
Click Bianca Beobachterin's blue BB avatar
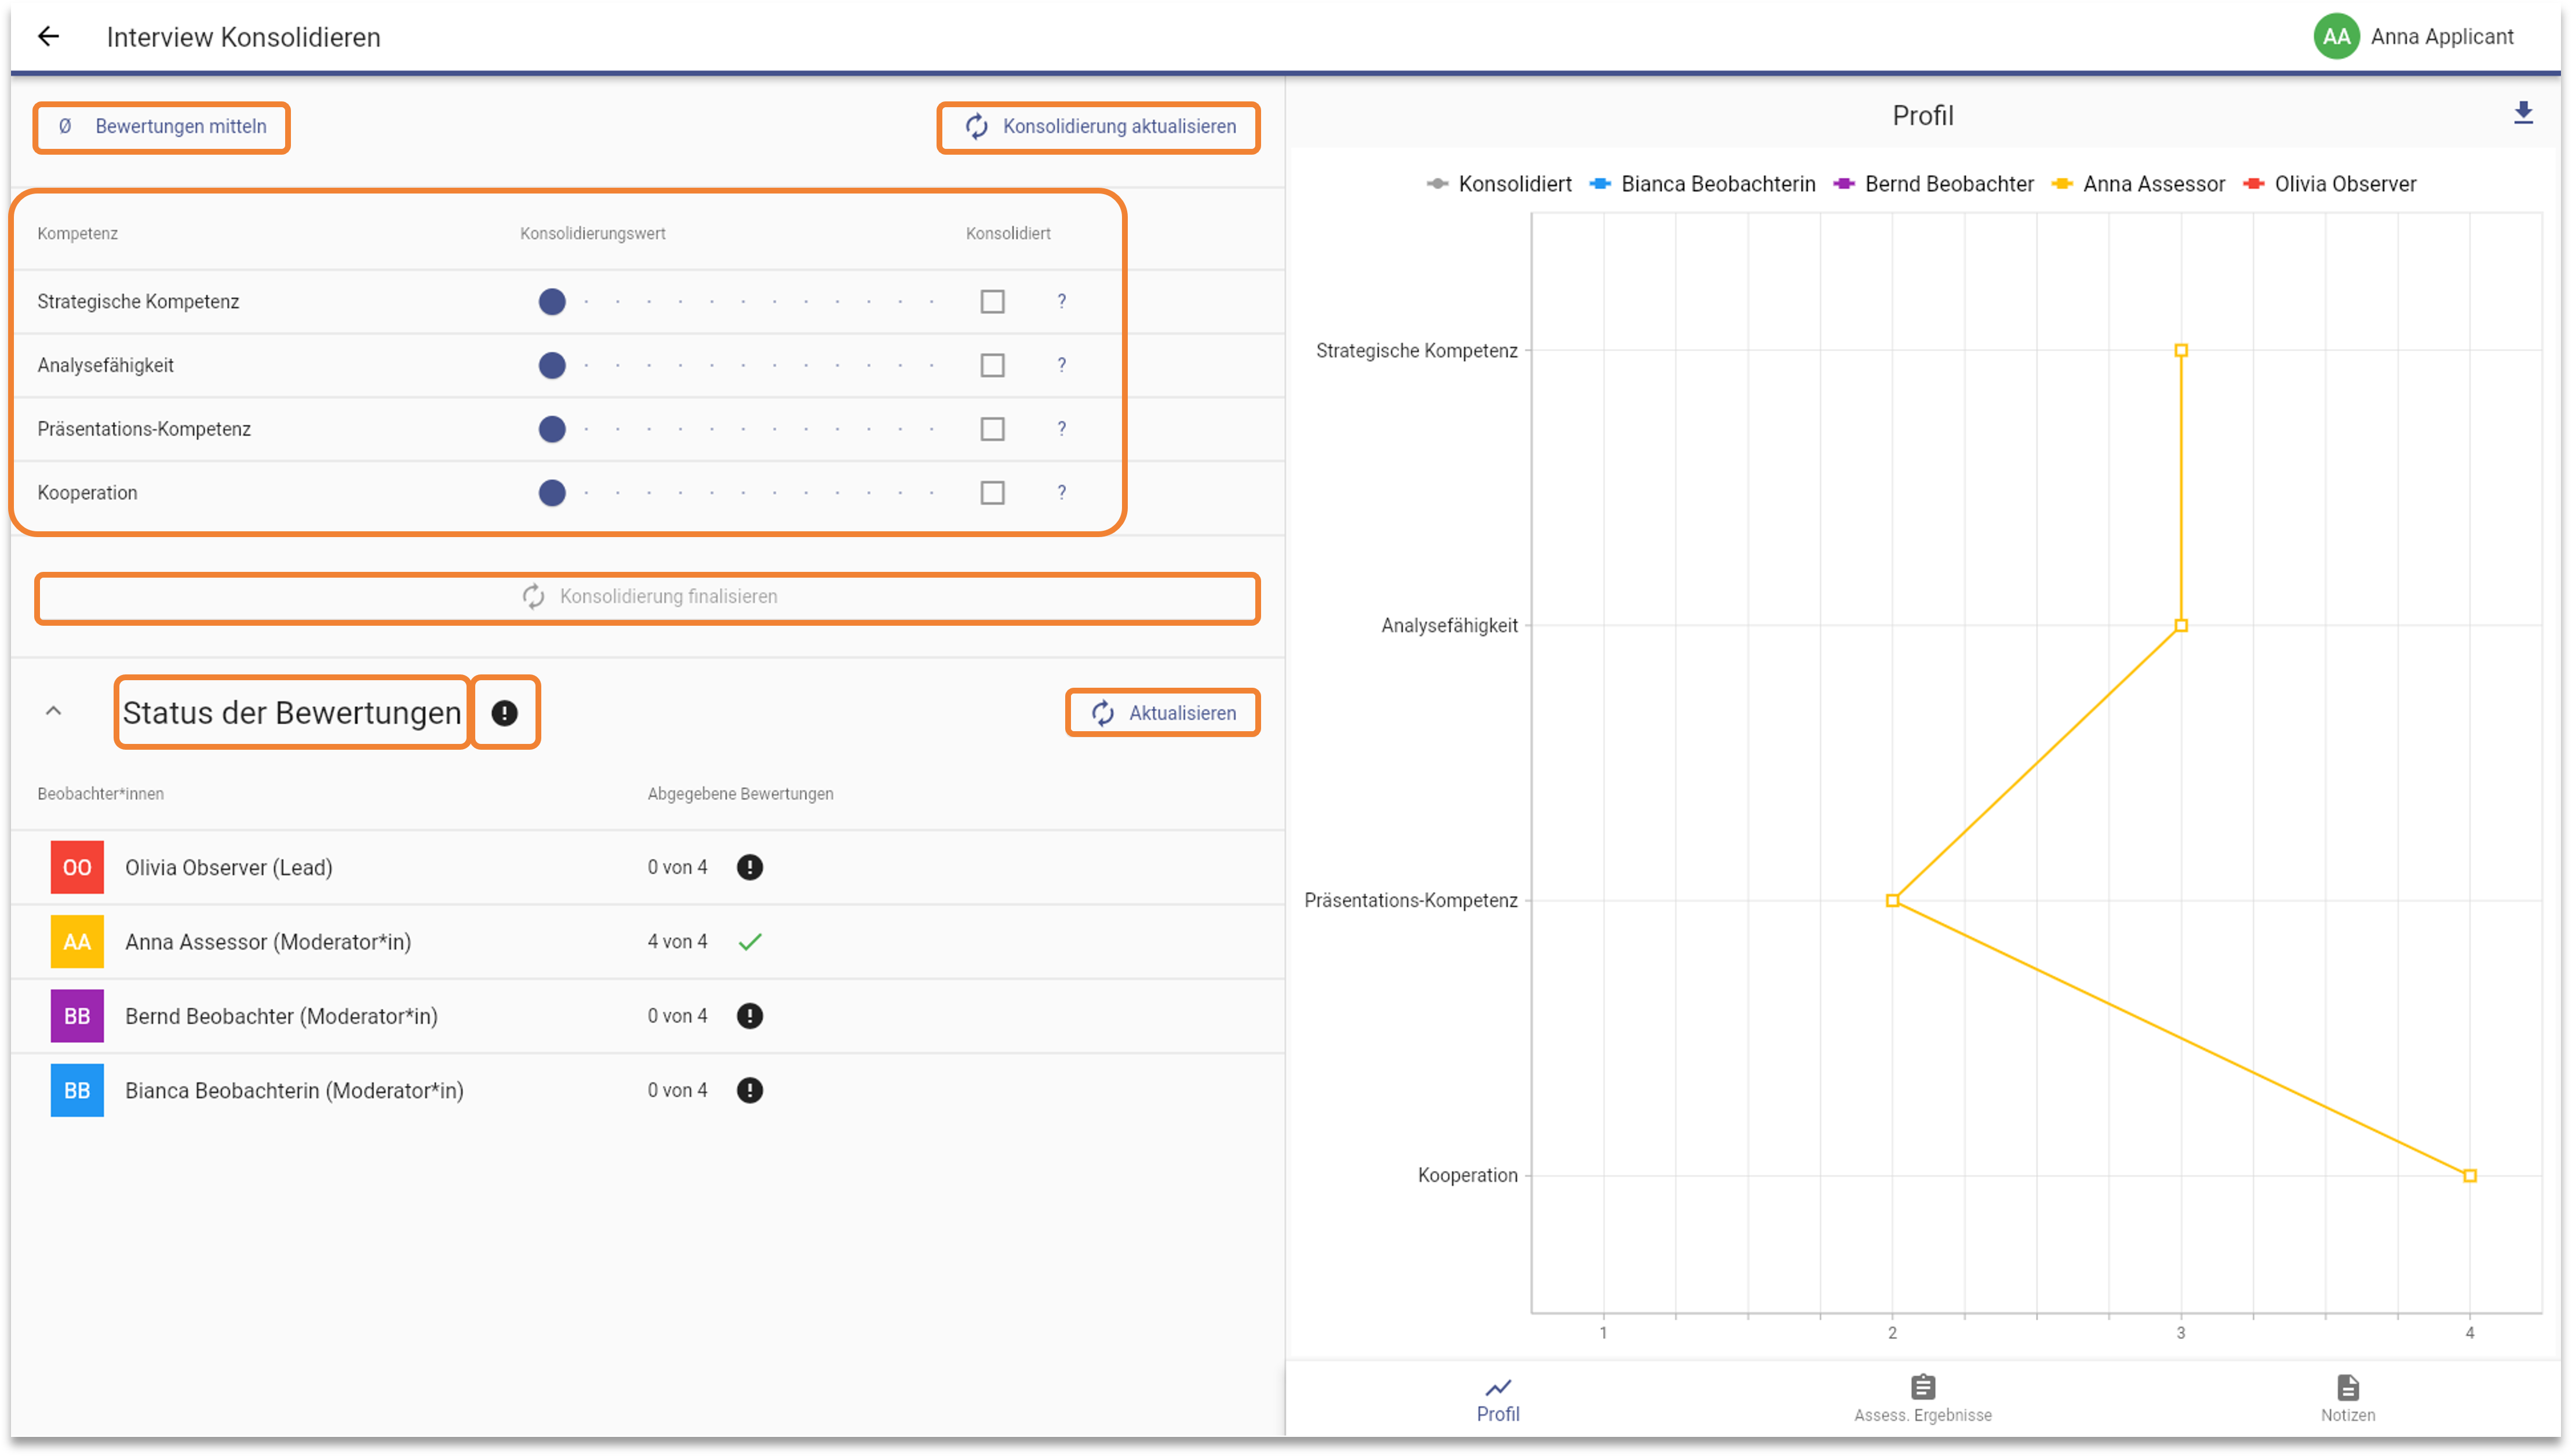click(77, 1091)
